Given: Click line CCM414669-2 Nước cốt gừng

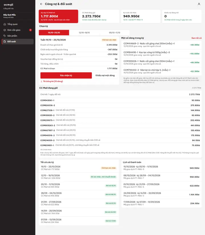Looking at the screenshot, I should [x=161, y=45].
